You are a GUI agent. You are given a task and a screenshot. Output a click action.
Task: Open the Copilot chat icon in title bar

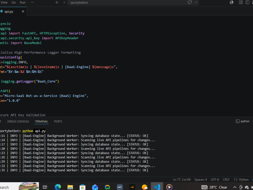[x=190, y=2]
